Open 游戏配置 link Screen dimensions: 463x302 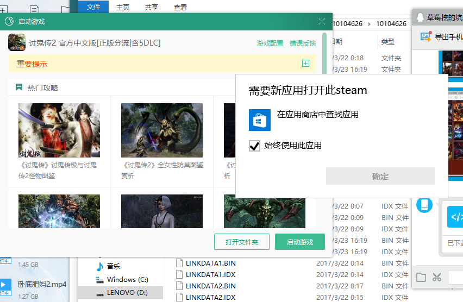(270, 43)
